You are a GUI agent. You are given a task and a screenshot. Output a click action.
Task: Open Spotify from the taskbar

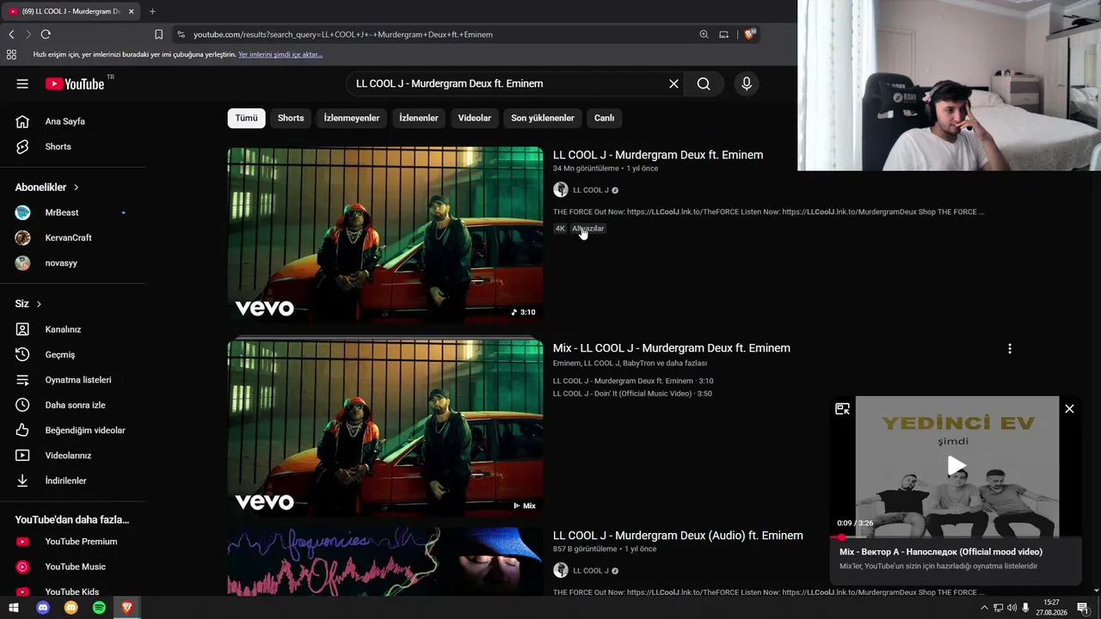[99, 608]
